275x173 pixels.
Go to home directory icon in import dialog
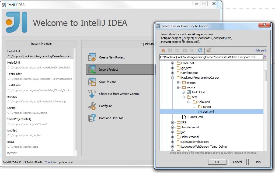click(163, 51)
